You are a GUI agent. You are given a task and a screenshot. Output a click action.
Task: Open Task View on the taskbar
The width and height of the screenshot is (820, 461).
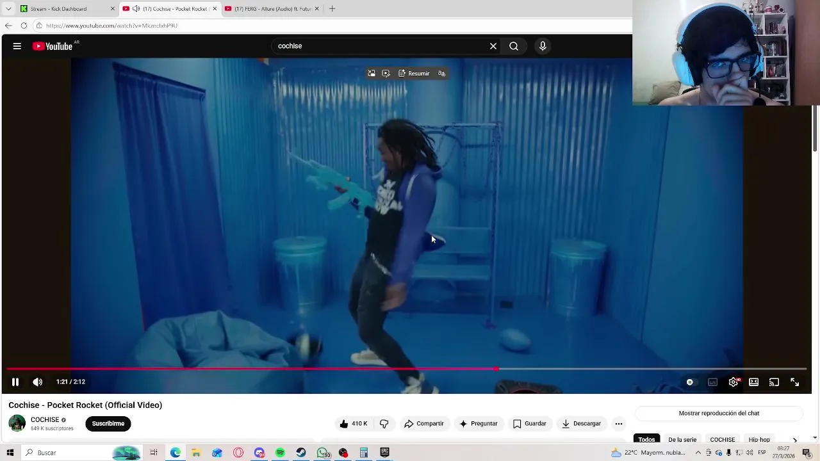(154, 453)
